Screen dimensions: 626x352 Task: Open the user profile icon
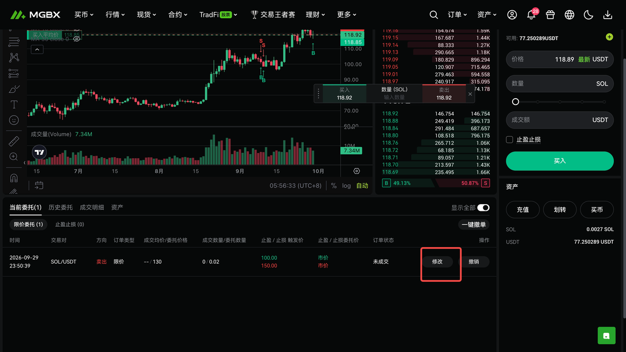tap(512, 15)
